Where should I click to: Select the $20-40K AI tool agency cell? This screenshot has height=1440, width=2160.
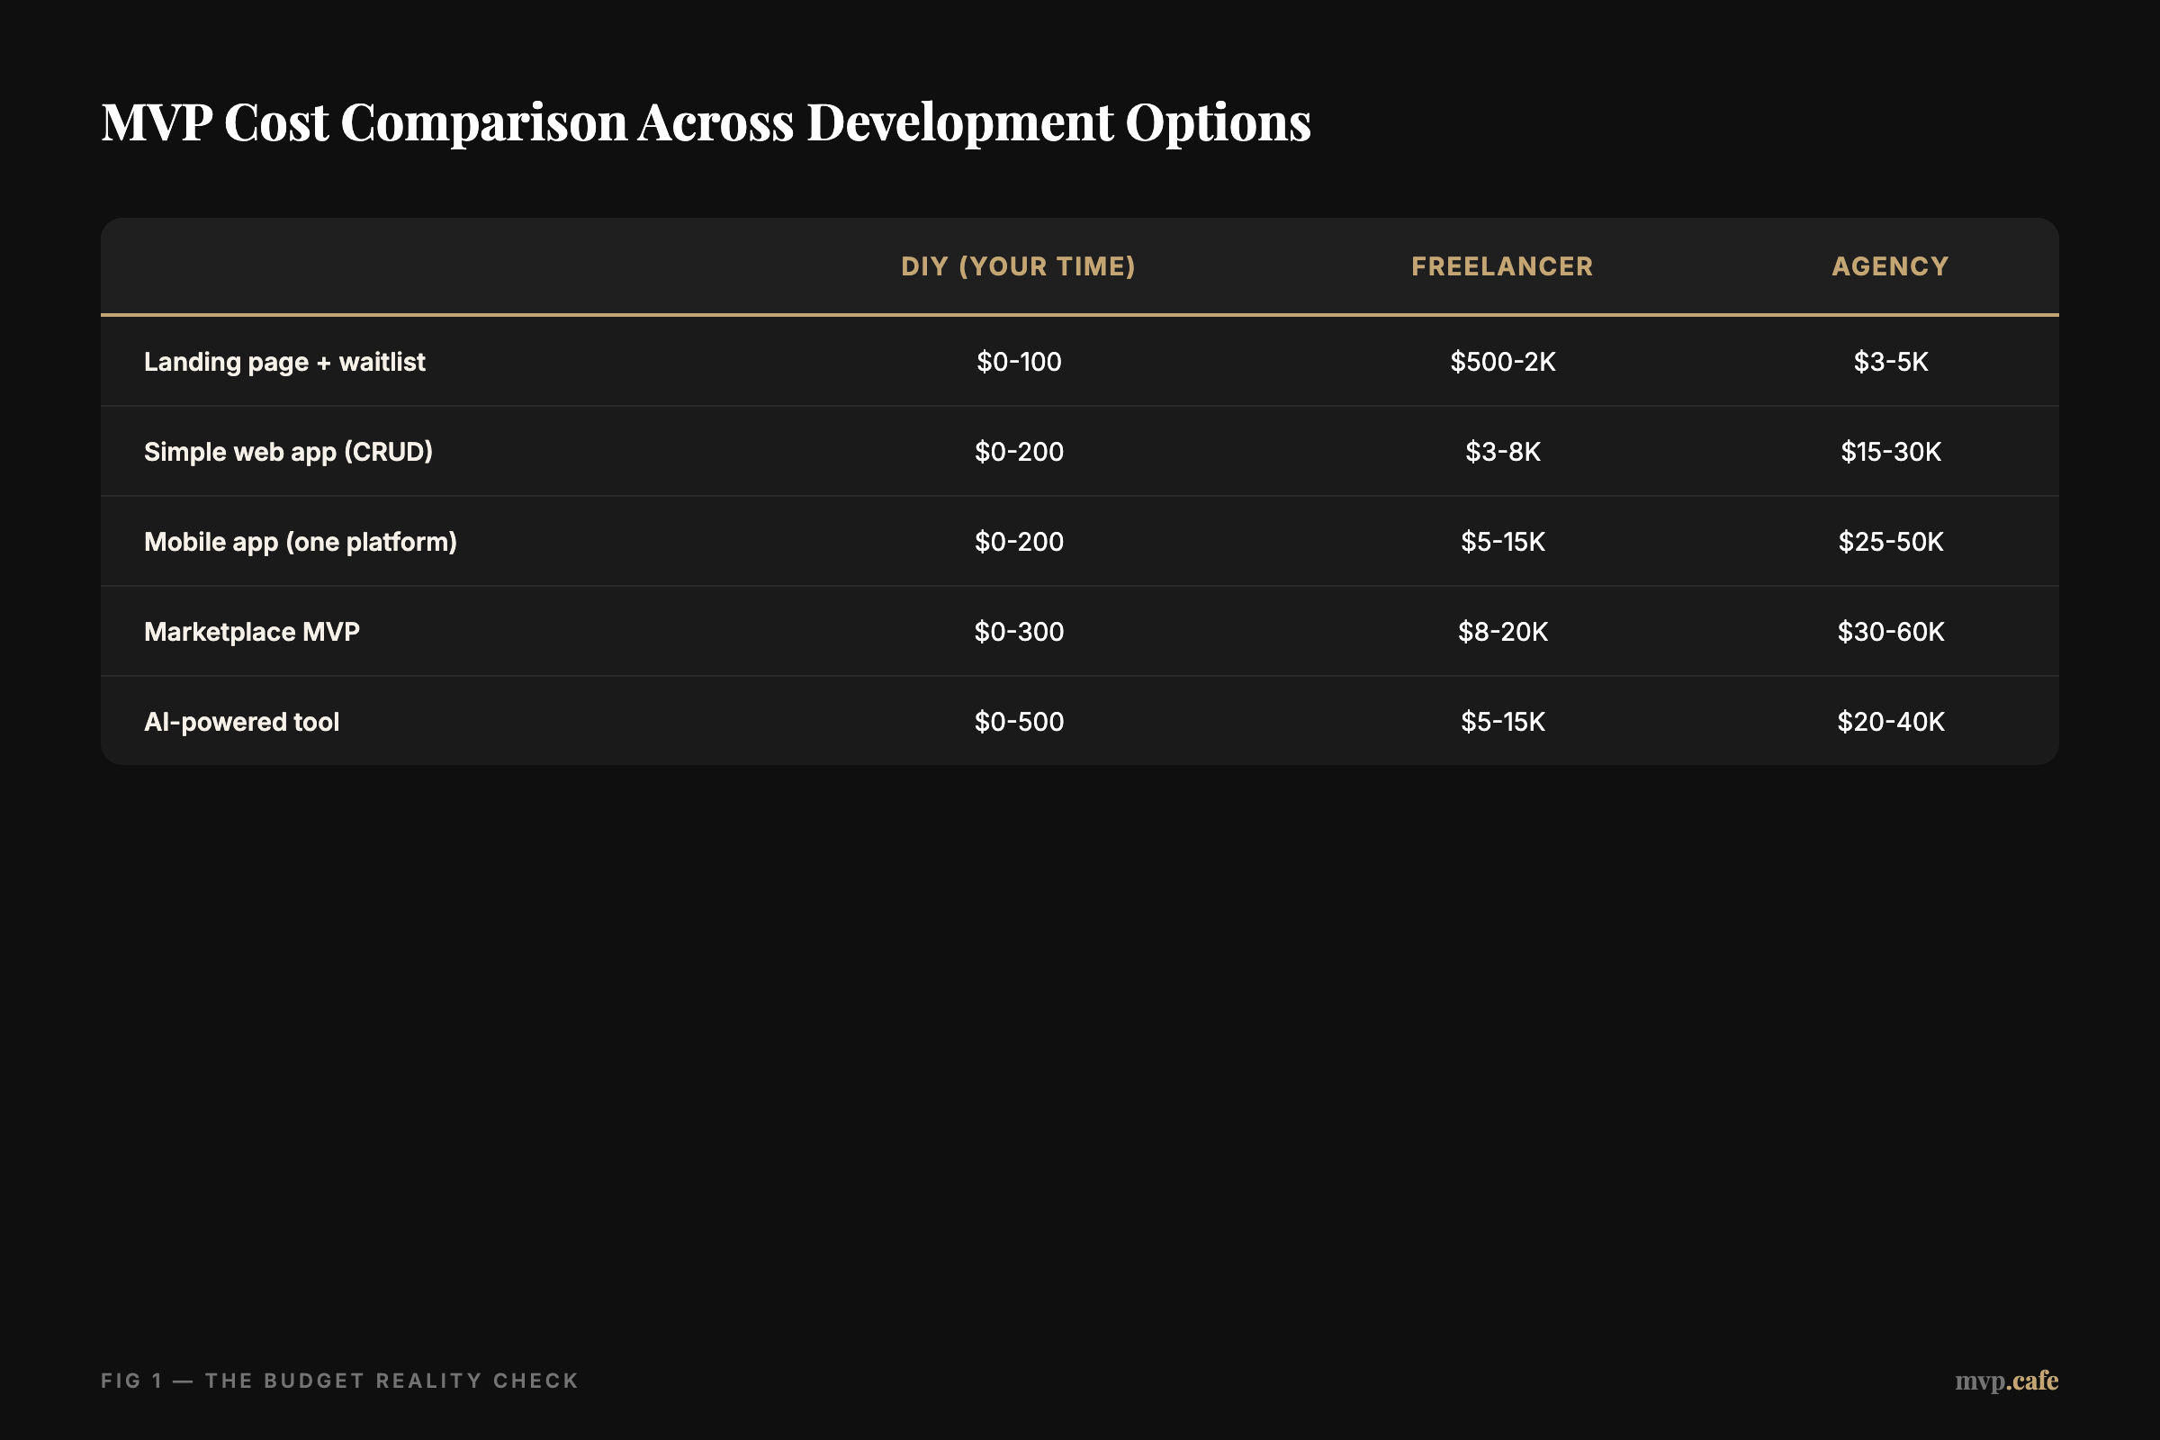point(1890,721)
